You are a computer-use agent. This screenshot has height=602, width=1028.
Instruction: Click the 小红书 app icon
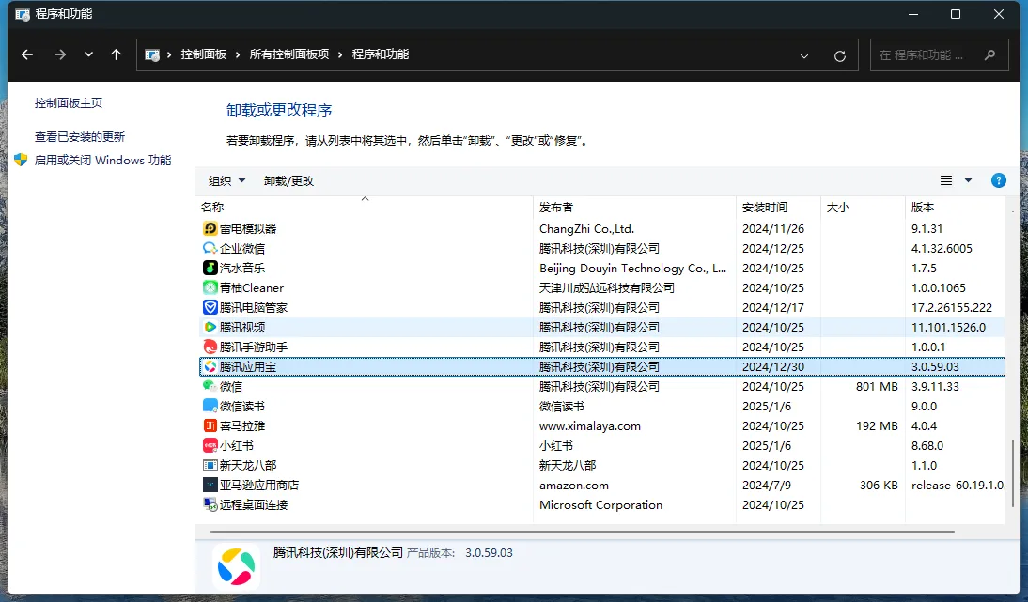(210, 445)
